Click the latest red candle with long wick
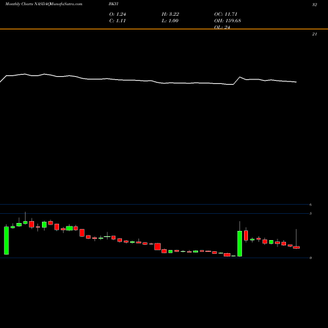This screenshot has width=328, height=328. pos(297,247)
